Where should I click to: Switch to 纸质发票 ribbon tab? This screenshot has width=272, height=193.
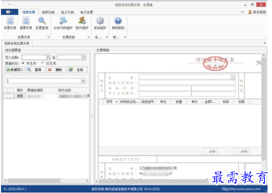pos(29,12)
